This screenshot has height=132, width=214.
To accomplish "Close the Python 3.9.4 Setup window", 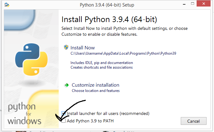I will point(203,4).
